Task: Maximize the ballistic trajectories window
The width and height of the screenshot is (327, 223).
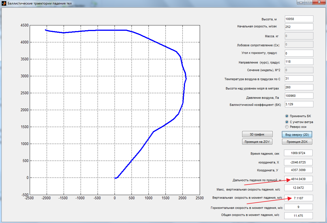Action: 308,2
